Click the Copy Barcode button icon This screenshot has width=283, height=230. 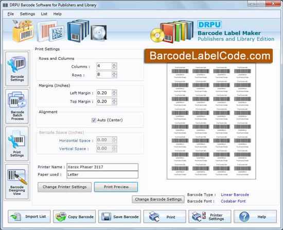61,217
